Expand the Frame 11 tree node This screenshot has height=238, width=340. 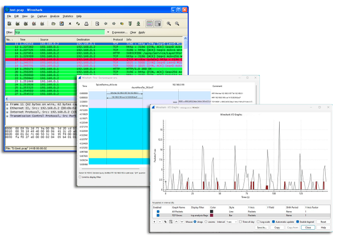coord(7,105)
